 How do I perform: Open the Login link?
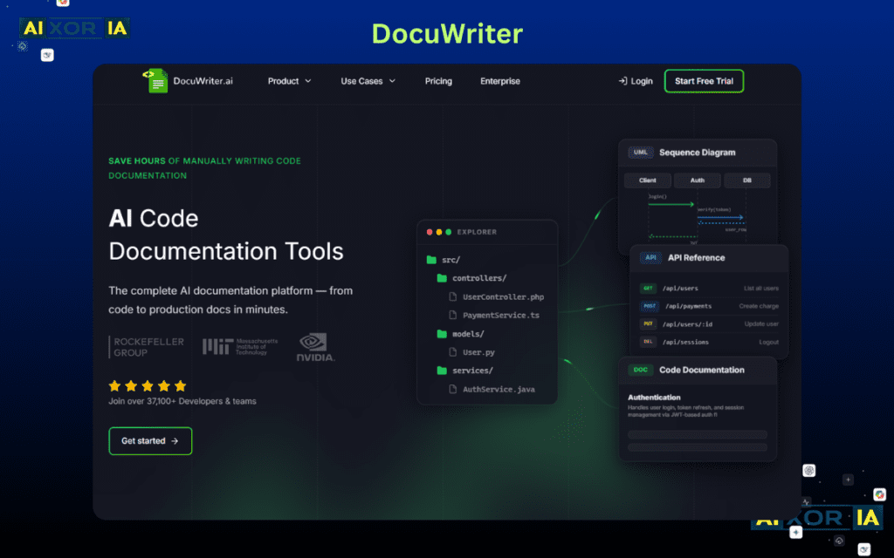636,80
